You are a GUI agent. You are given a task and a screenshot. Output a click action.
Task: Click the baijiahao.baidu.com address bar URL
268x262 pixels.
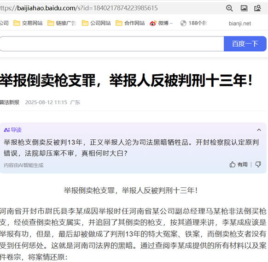pyautogui.click(x=79, y=8)
